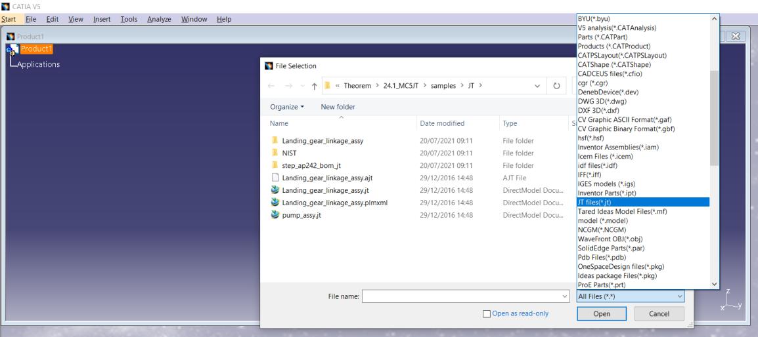Open recent locations chevron in File Selection

coord(303,86)
